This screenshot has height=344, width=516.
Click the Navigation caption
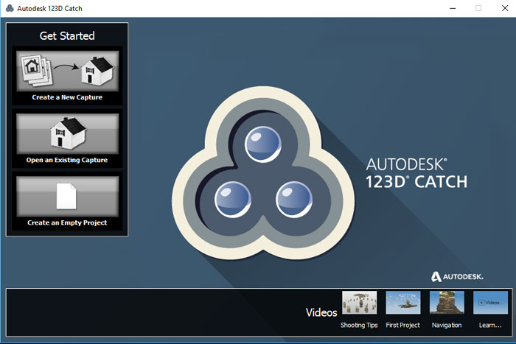point(447,326)
